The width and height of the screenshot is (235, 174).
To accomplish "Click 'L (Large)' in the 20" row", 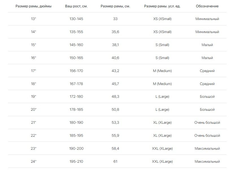I will pos(162,110).
